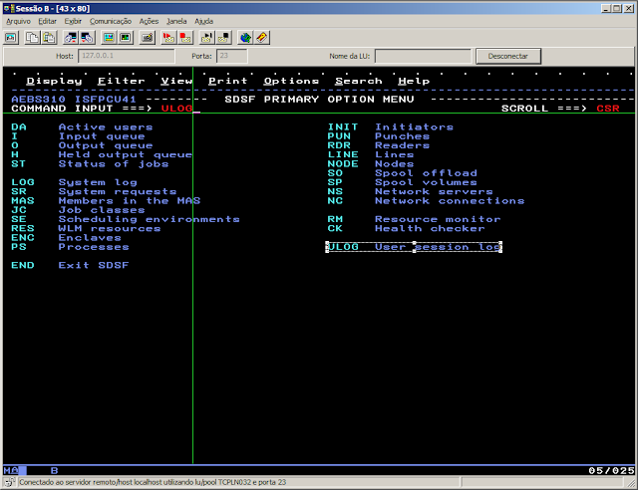This screenshot has height=490, width=638.
Task: Click MAS Members in the MAS option
Action: pyautogui.click(x=106, y=201)
